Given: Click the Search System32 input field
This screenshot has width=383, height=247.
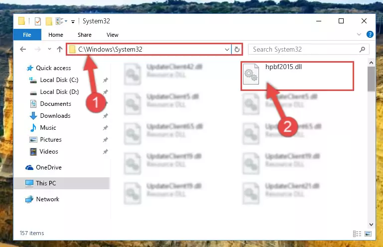Looking at the screenshot, I should click(x=304, y=50).
